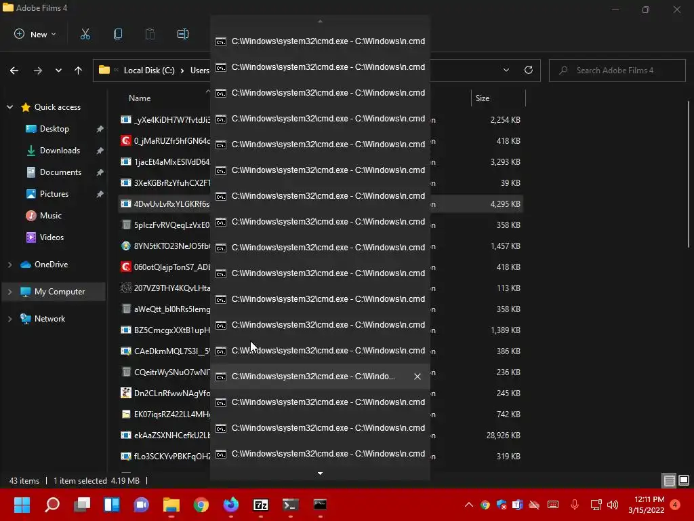Close the highlighted cmd.exe window entry

click(417, 377)
